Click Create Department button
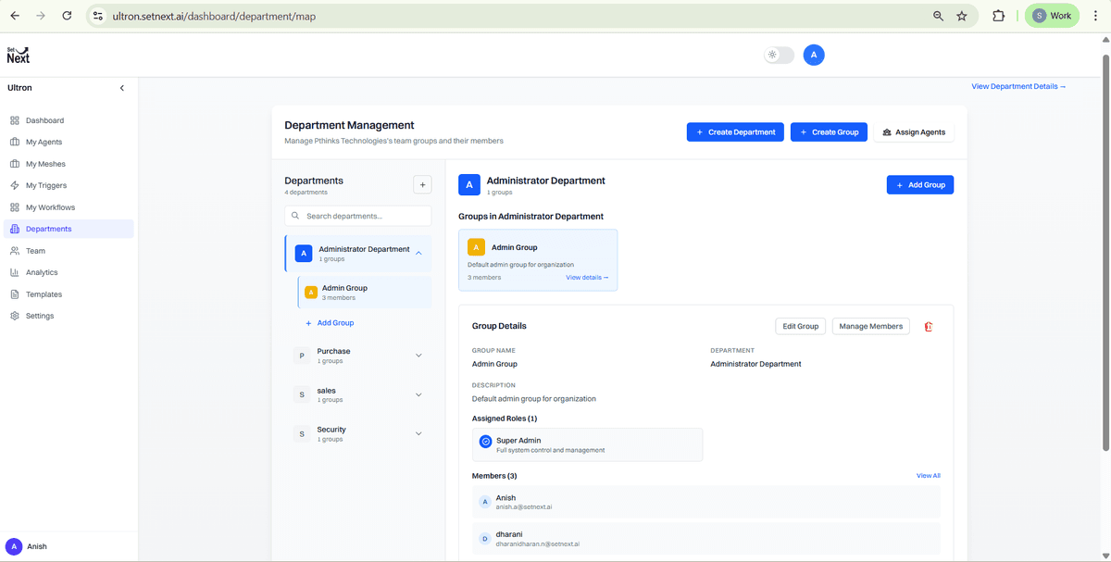 coord(735,132)
